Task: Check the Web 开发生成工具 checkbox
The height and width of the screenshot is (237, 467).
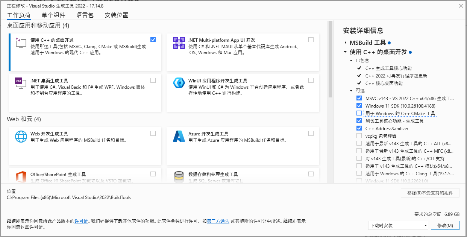Action: point(153,133)
